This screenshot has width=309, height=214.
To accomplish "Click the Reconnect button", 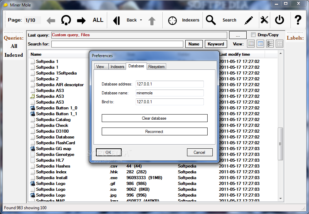I will point(154,132).
